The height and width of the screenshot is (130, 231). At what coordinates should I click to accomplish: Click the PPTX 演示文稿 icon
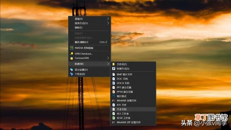(x=114, y=92)
